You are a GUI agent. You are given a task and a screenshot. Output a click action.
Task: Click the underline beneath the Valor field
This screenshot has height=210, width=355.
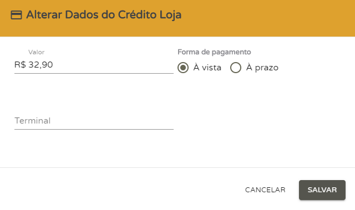click(94, 73)
